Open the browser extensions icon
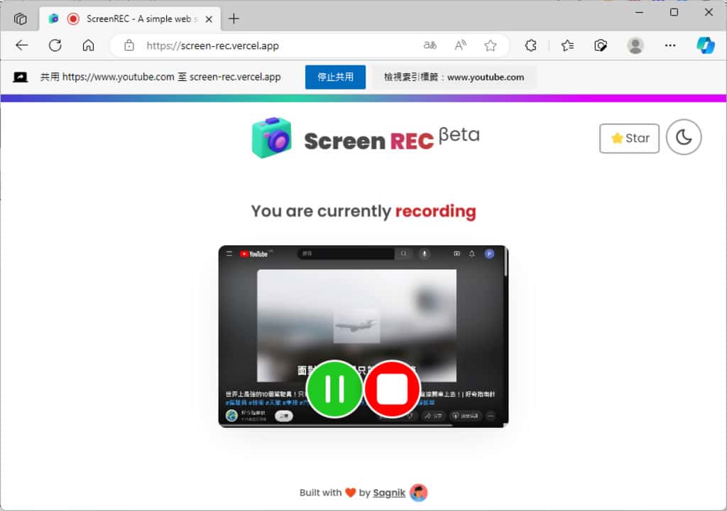 tap(531, 45)
